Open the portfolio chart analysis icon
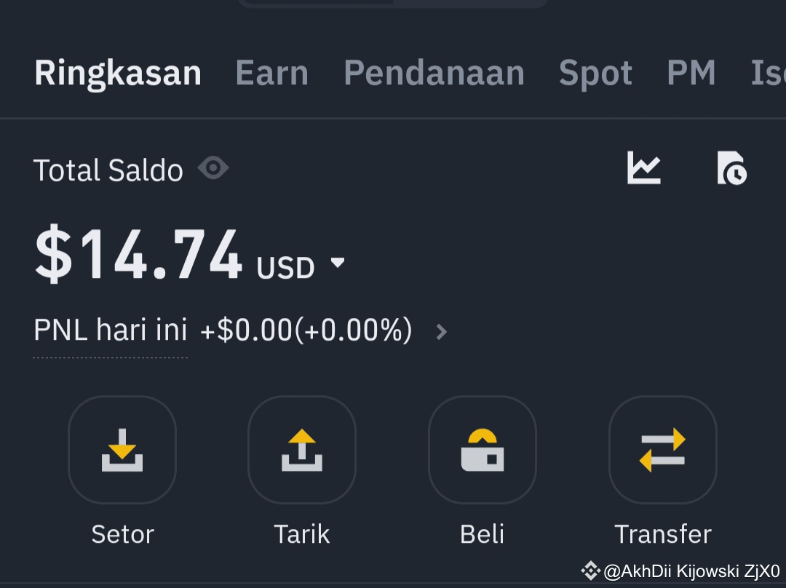Image resolution: width=786 pixels, height=588 pixels. coord(644,168)
